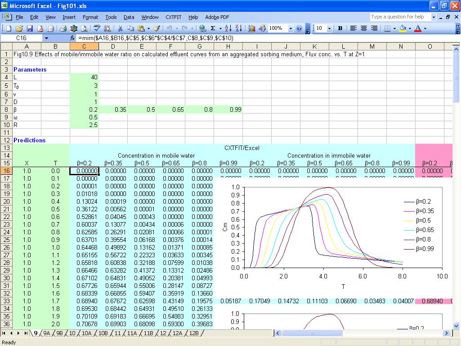Sort data descending
This screenshot has height=346, width=461.
tap(239, 28)
